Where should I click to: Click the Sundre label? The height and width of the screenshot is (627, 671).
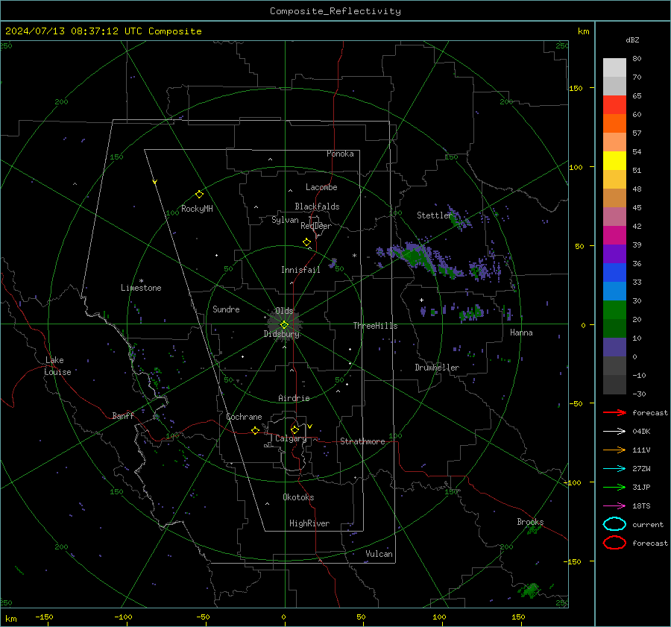(226, 309)
